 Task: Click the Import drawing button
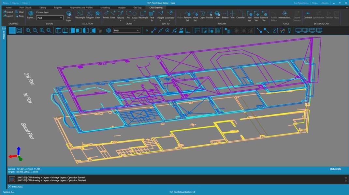(8, 12)
